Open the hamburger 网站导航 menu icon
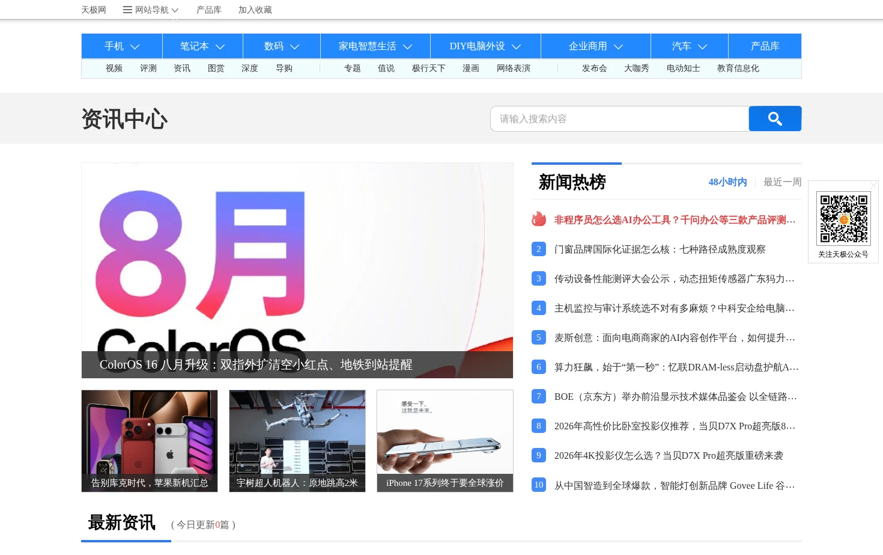 [x=127, y=10]
